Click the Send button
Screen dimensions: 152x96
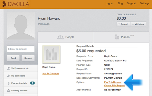coord(13,58)
